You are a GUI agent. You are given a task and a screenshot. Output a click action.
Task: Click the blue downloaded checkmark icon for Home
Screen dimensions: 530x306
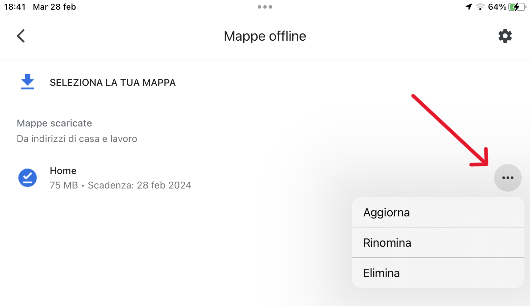tap(28, 178)
